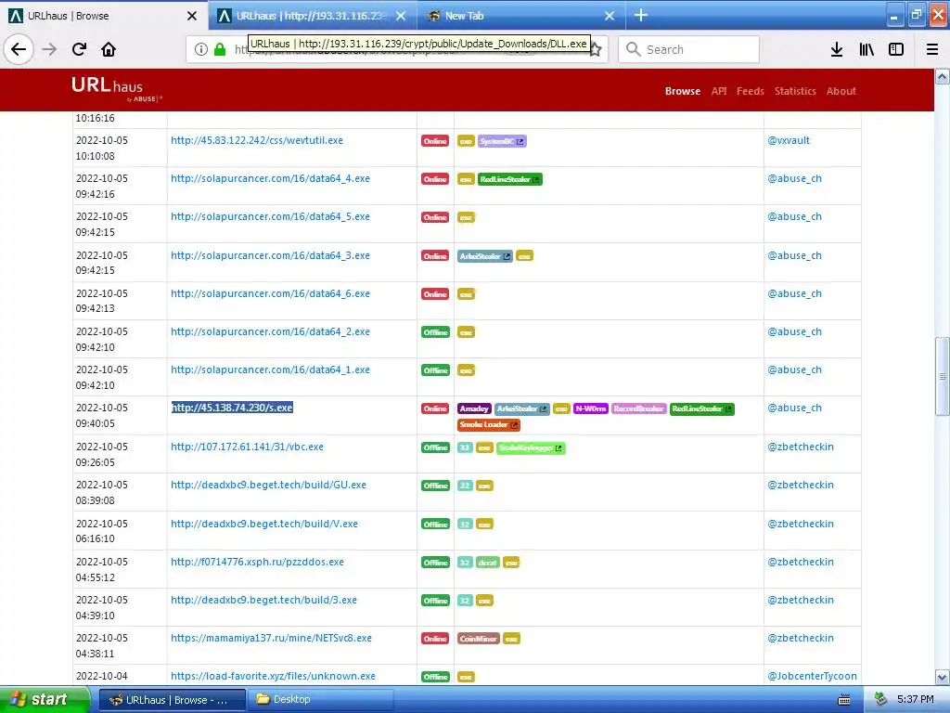The width and height of the screenshot is (950, 713).
Task: Open the solapurcancer.com data64_2.exe link
Action: click(x=270, y=331)
